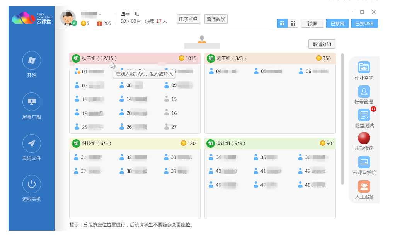This screenshot has height=241, width=395.
Task: Click the 开始 Windows start icon
Action: click(32, 60)
